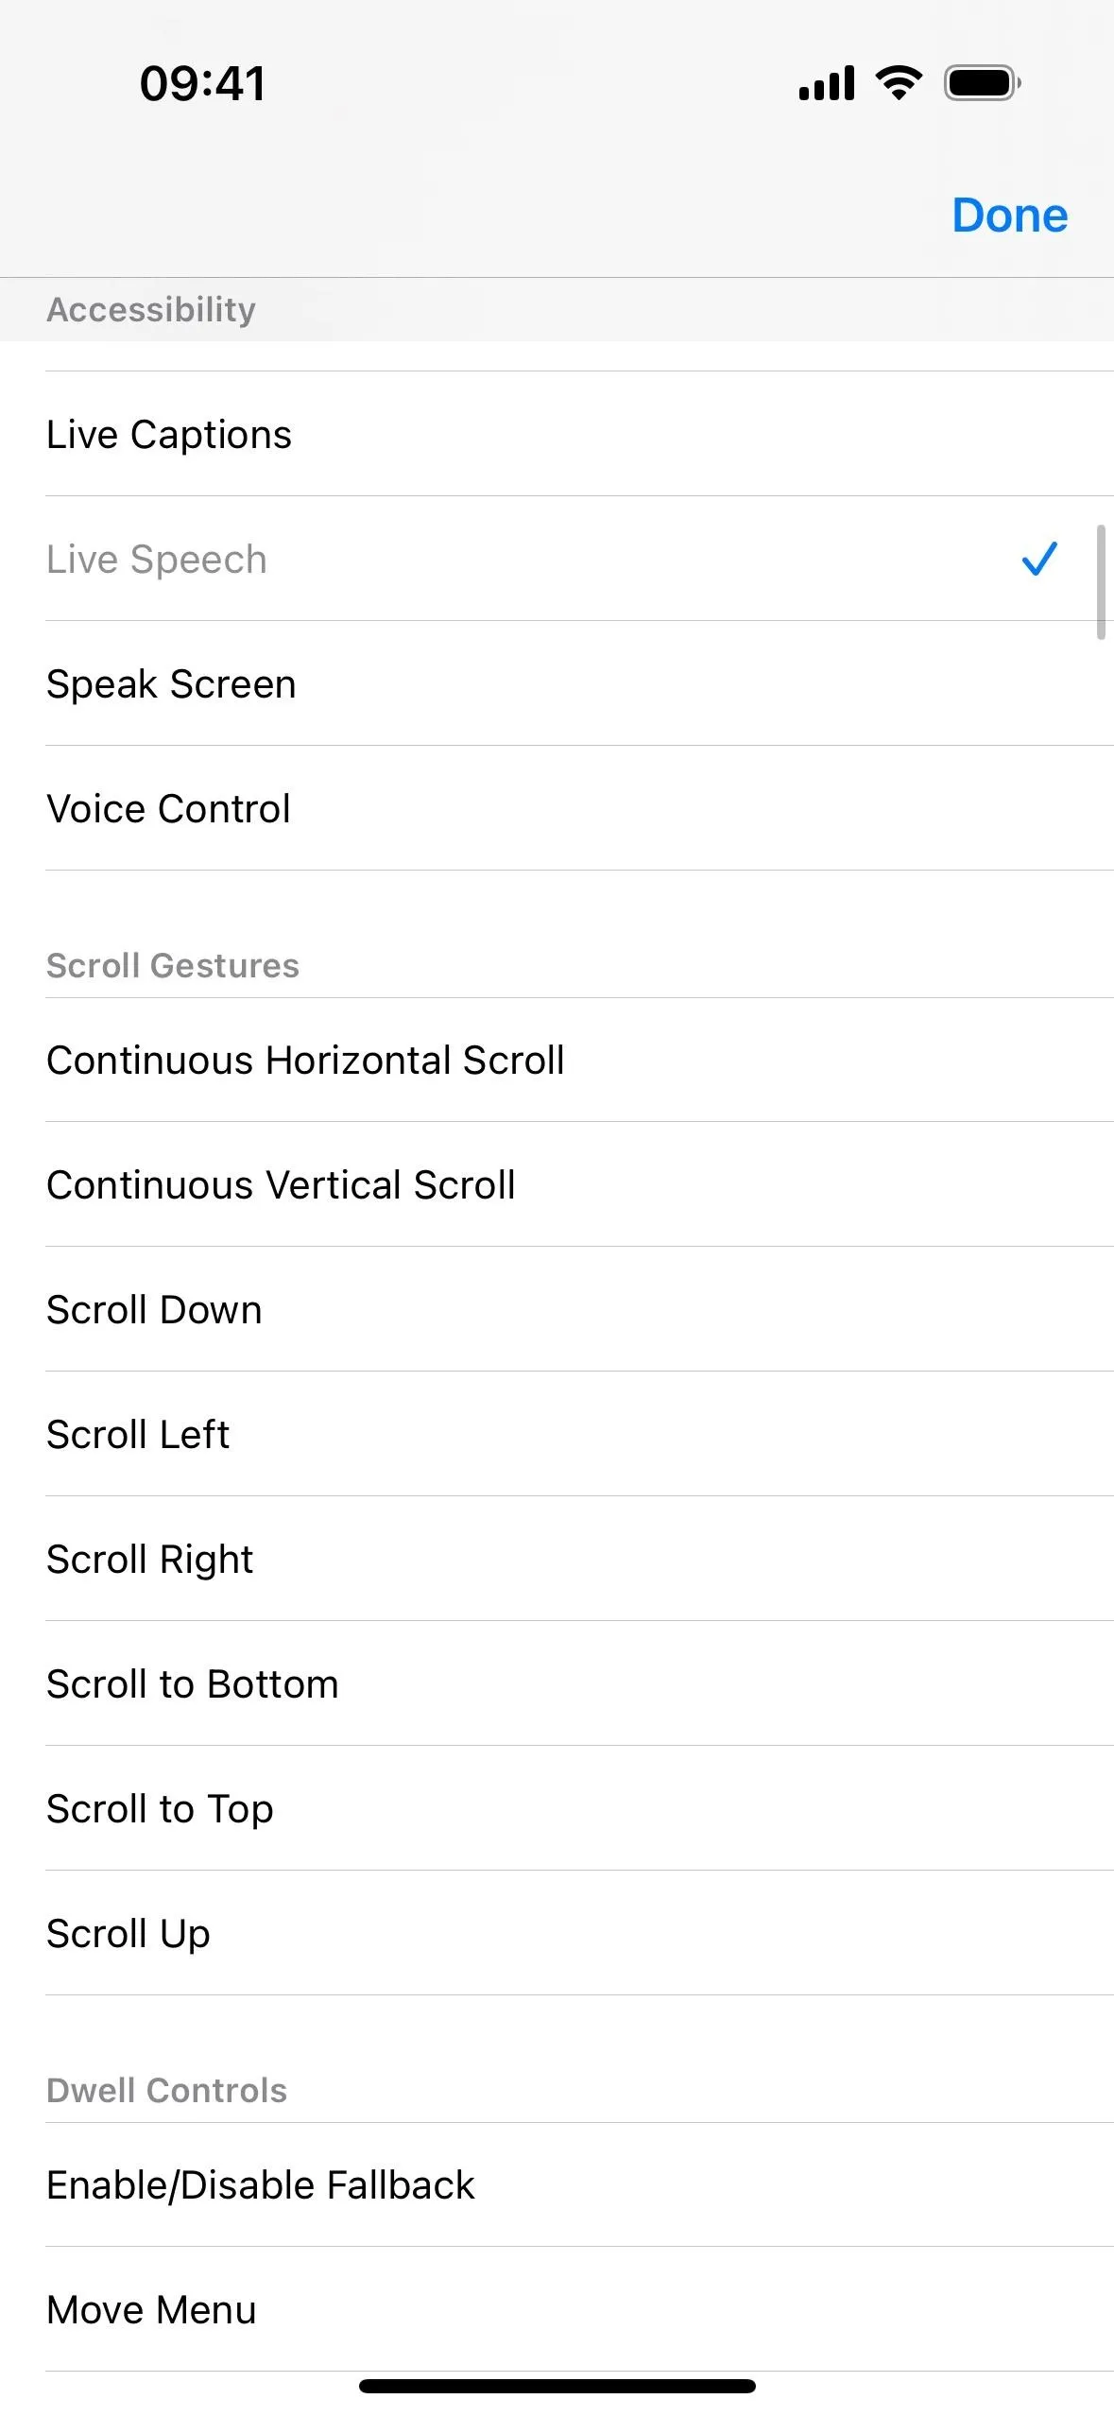The height and width of the screenshot is (2416, 1114).
Task: Select Scroll Down gesture
Action: pos(557,1309)
